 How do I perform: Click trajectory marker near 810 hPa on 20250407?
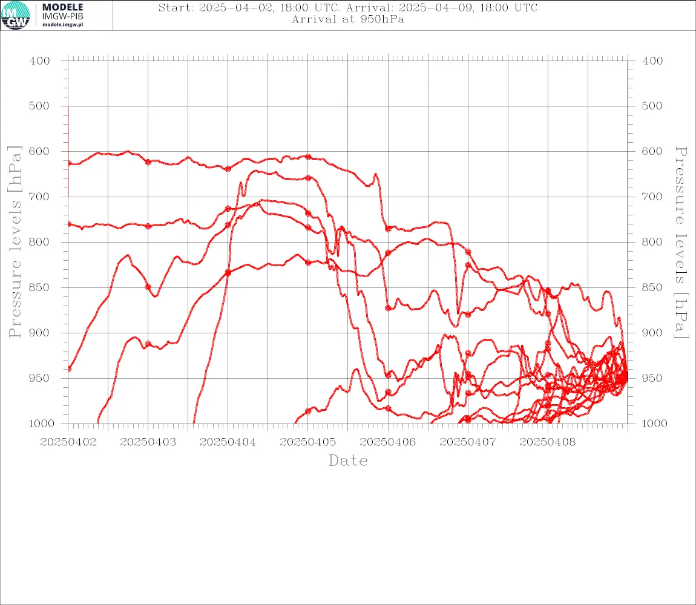click(468, 252)
